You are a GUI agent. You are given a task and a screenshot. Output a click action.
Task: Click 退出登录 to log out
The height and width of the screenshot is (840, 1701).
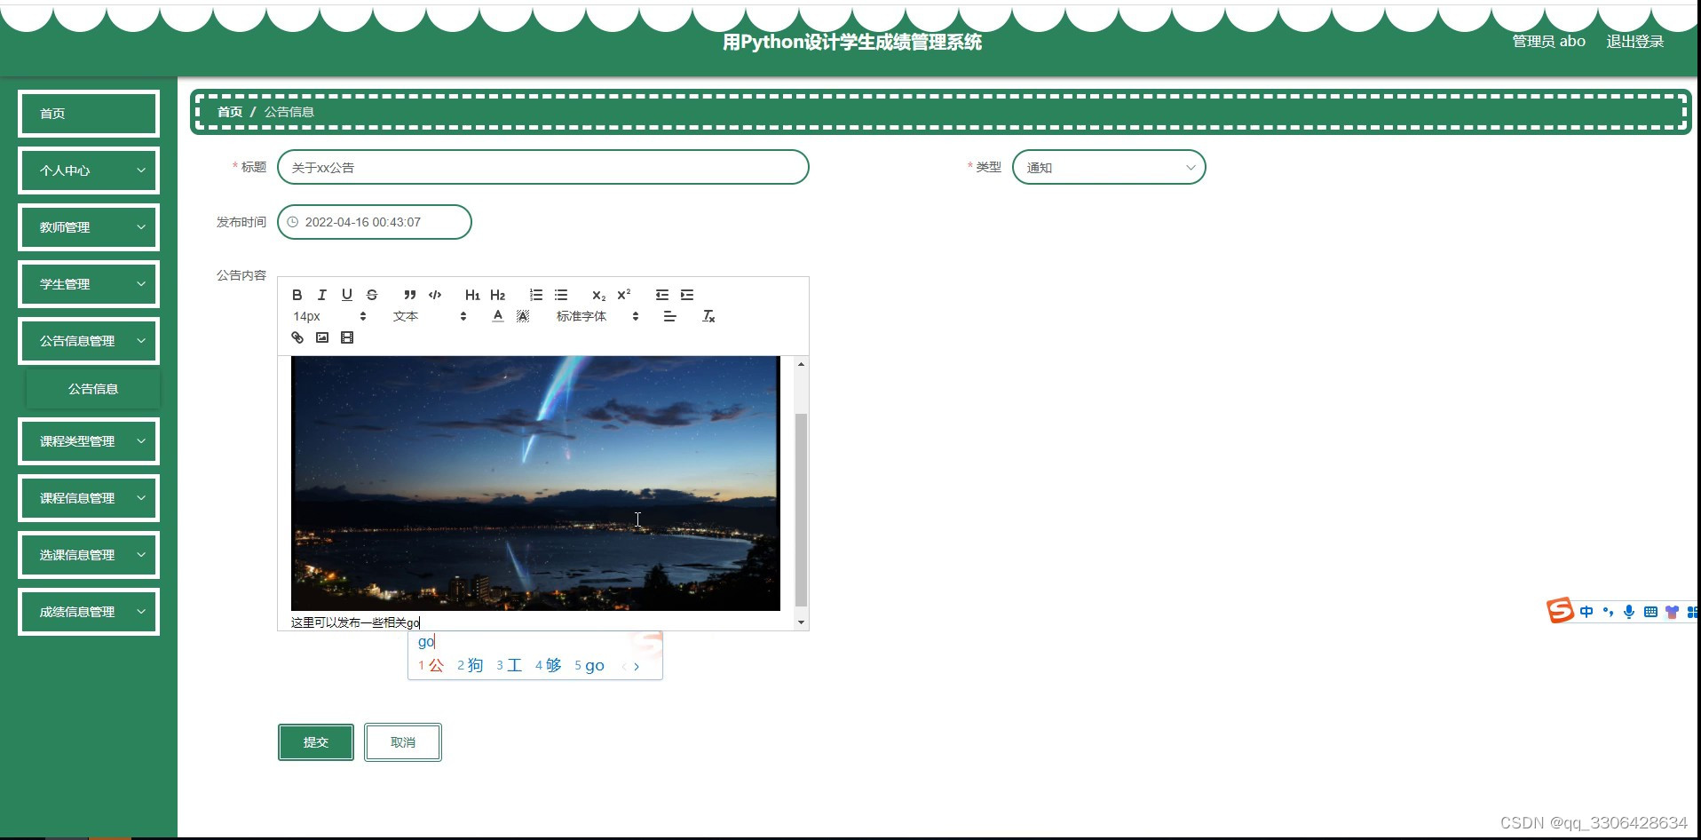(x=1635, y=42)
